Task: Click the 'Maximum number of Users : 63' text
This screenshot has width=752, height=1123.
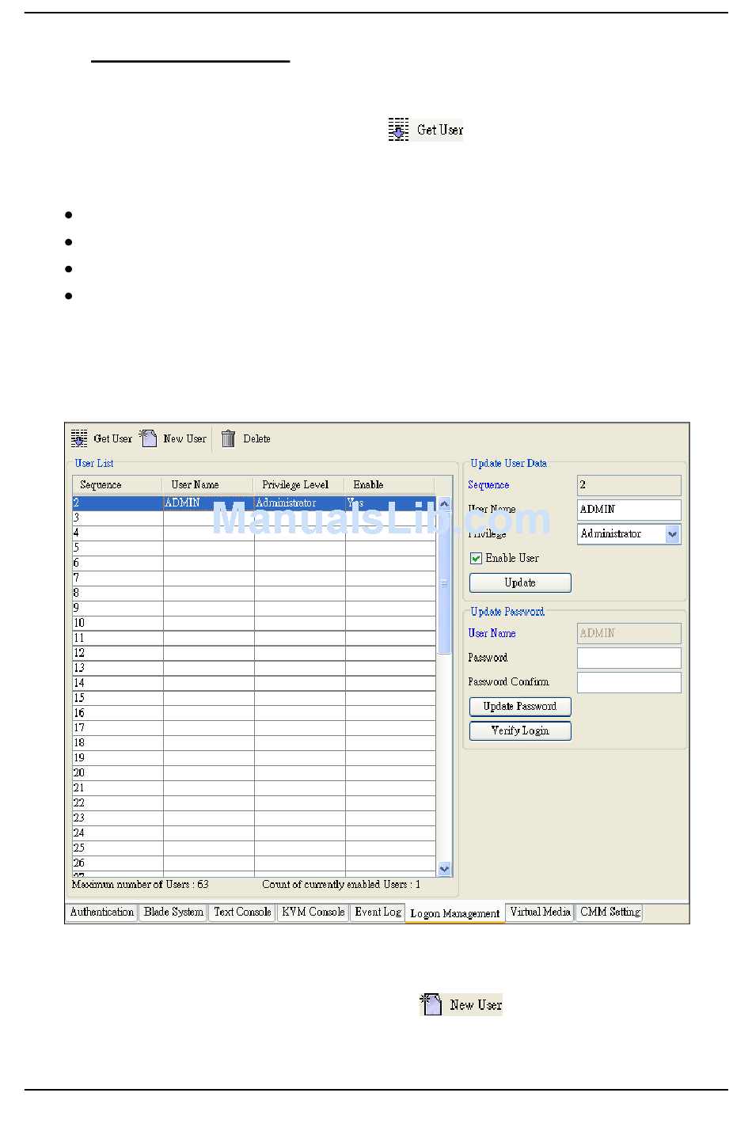Action: [140, 885]
